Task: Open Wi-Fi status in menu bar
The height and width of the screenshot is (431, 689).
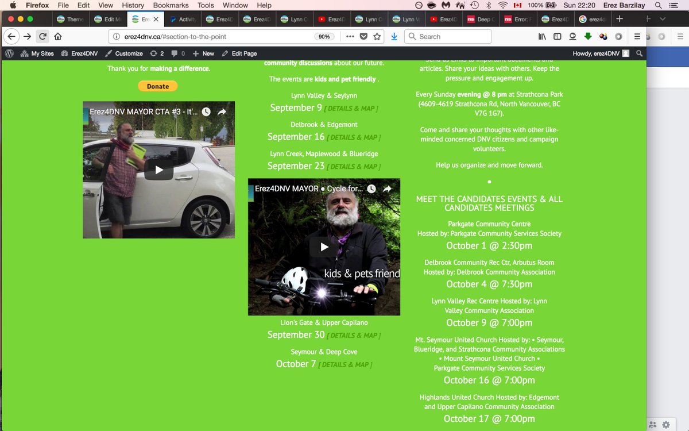Action: 503,5
